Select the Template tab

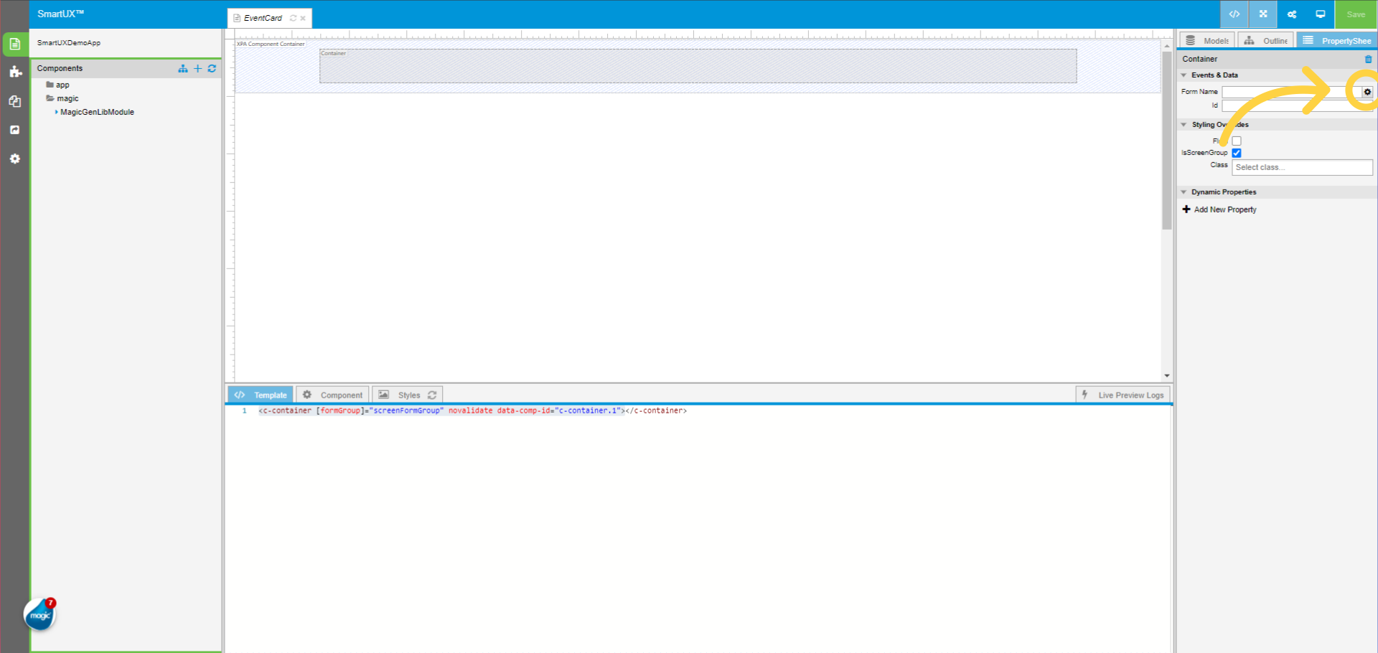coord(261,395)
